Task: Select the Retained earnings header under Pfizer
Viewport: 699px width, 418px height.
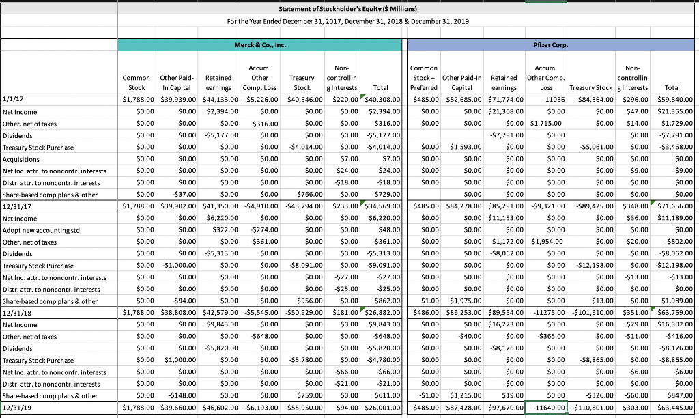Action: [x=504, y=78]
